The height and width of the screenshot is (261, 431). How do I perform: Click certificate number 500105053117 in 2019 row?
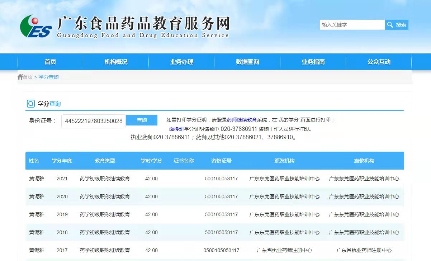[221, 214]
